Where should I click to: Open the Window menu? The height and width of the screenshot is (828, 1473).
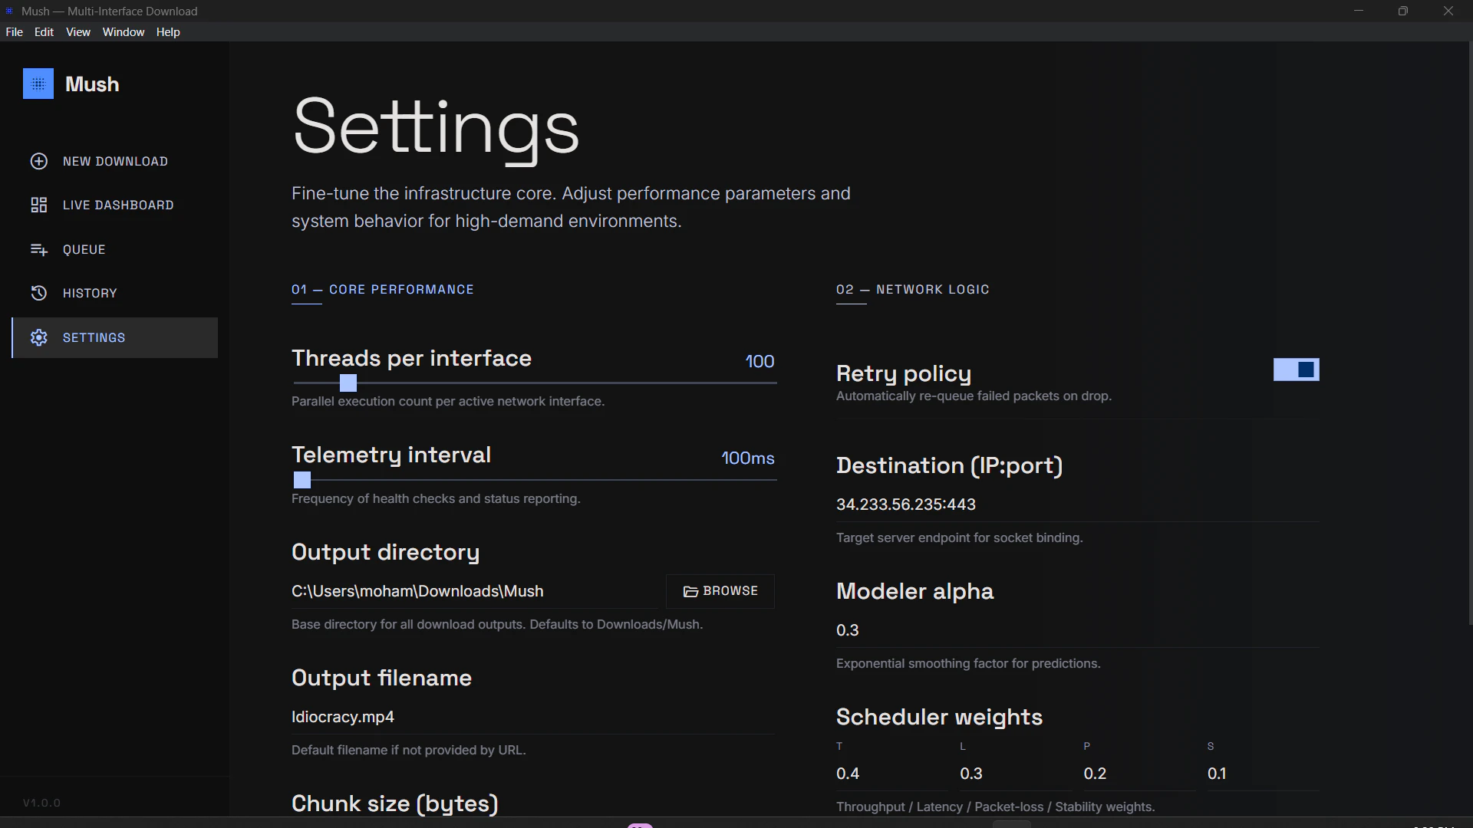[123, 31]
